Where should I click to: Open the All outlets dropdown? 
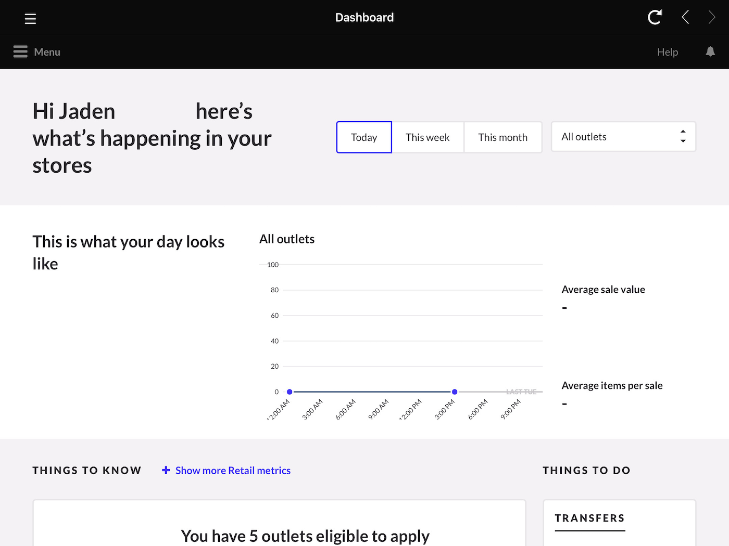coord(614,136)
